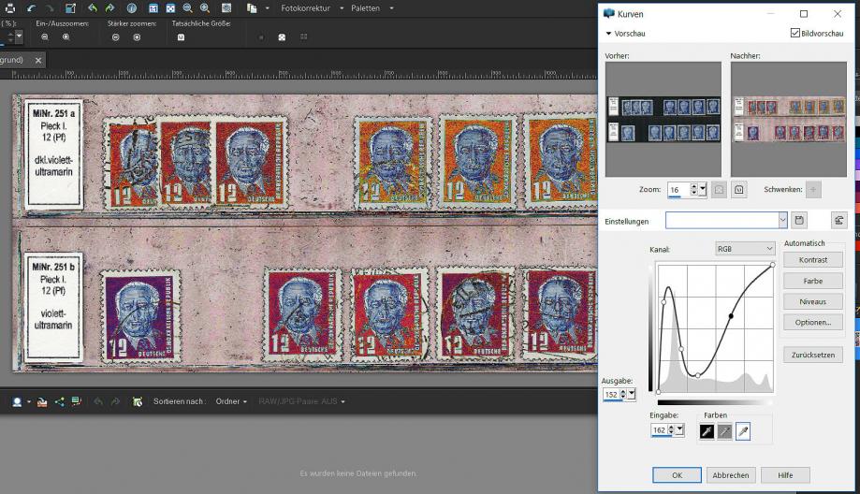Rotate image left with green arrow

point(92,8)
